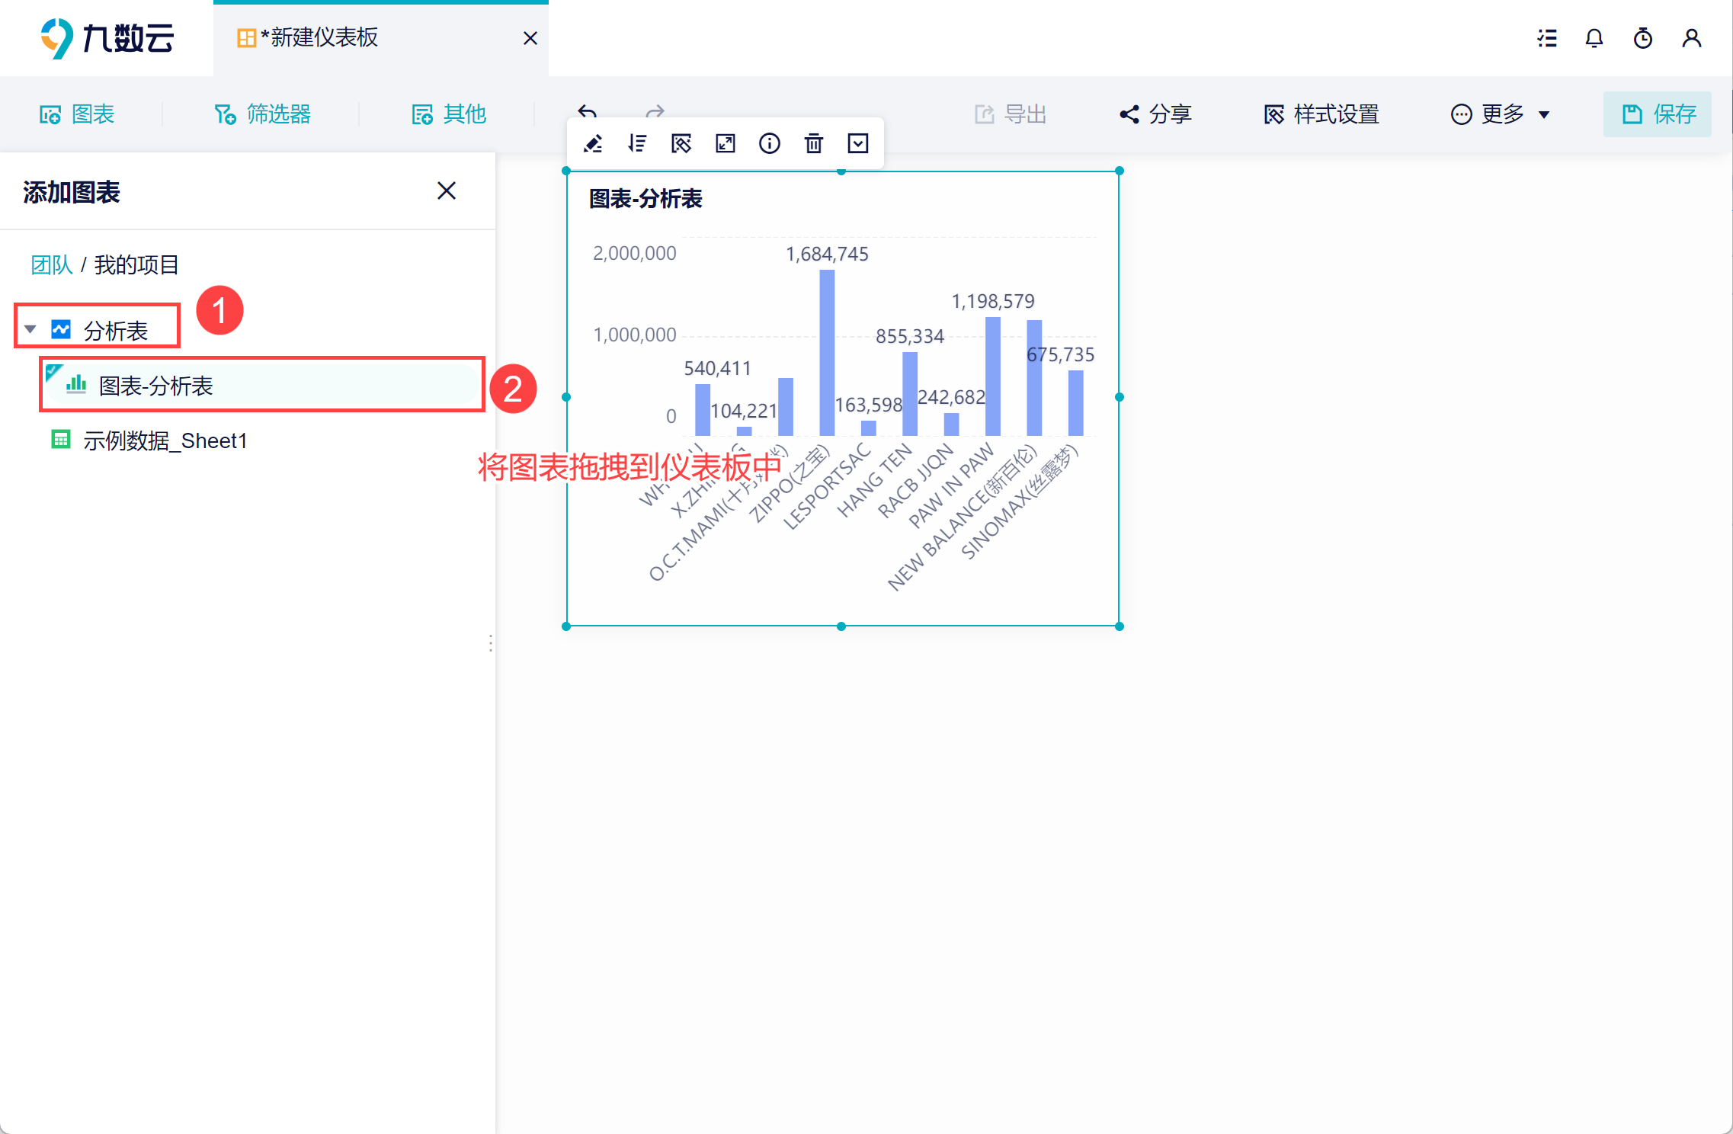Click the 1,198,579 data label
This screenshot has width=1733, height=1134.
pos(993,301)
